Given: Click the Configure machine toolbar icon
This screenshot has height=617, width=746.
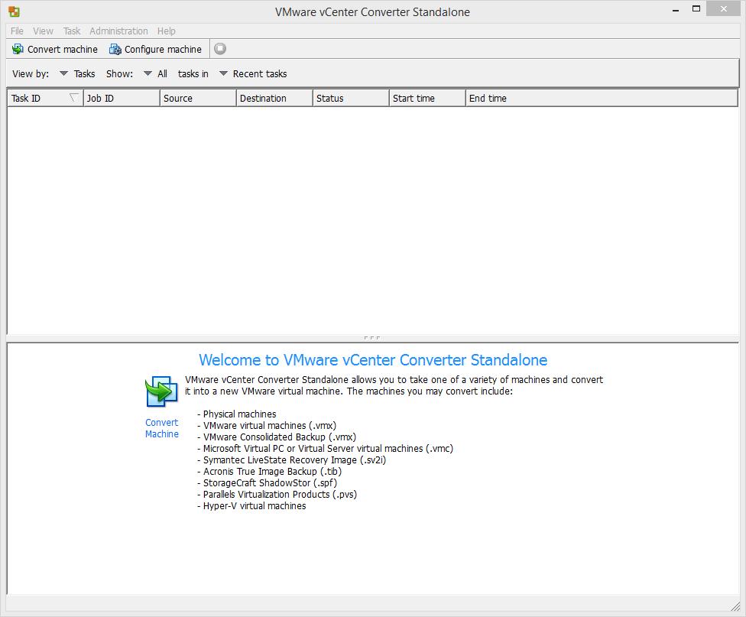Looking at the screenshot, I should (115, 49).
